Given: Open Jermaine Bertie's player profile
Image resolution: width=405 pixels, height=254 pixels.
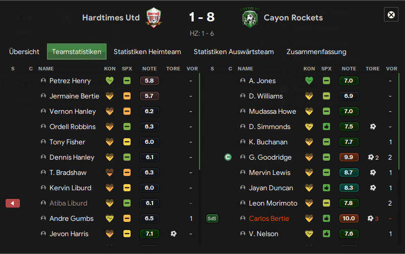Looking at the screenshot, I should coord(74,96).
